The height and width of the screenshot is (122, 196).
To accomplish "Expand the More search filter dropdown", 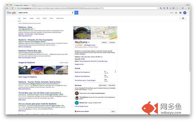I will [x=52, y=18].
